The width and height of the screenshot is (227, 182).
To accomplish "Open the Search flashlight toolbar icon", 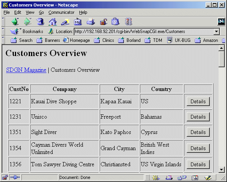I will click(65, 22).
